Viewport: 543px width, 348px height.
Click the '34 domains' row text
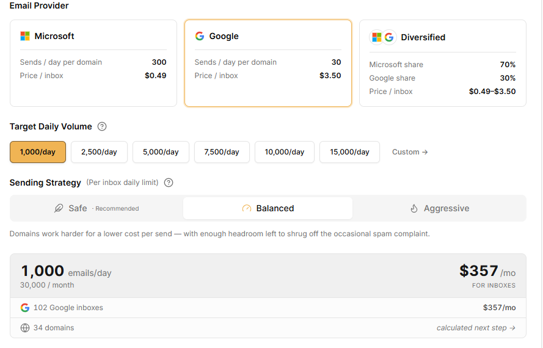(54, 328)
